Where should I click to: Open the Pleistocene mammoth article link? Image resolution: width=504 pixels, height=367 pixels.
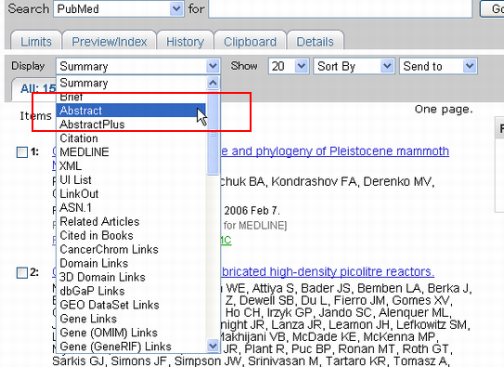[335, 151]
